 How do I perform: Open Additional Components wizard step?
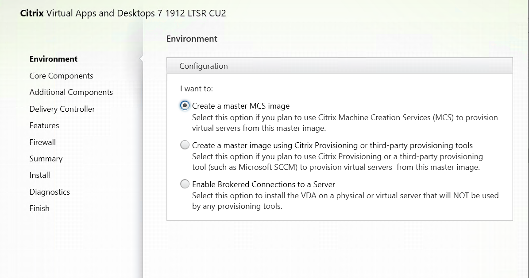pos(71,92)
